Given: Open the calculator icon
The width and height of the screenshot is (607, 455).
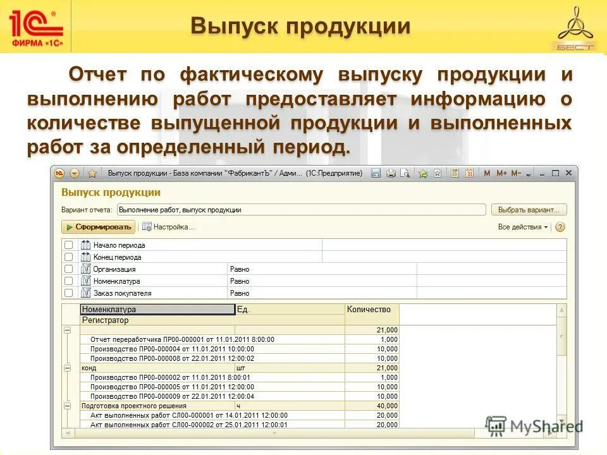Looking at the screenshot, I should tap(455, 173).
